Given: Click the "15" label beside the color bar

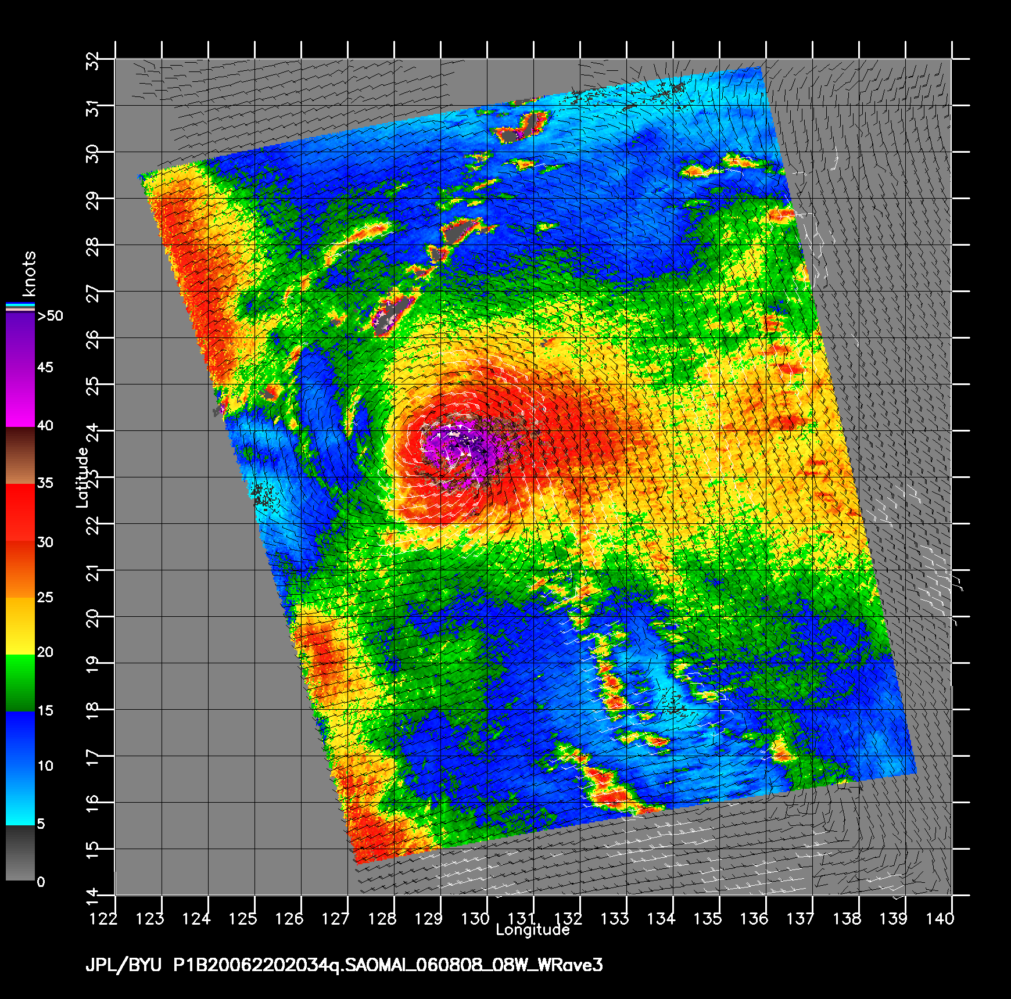Looking at the screenshot, I should (x=45, y=710).
